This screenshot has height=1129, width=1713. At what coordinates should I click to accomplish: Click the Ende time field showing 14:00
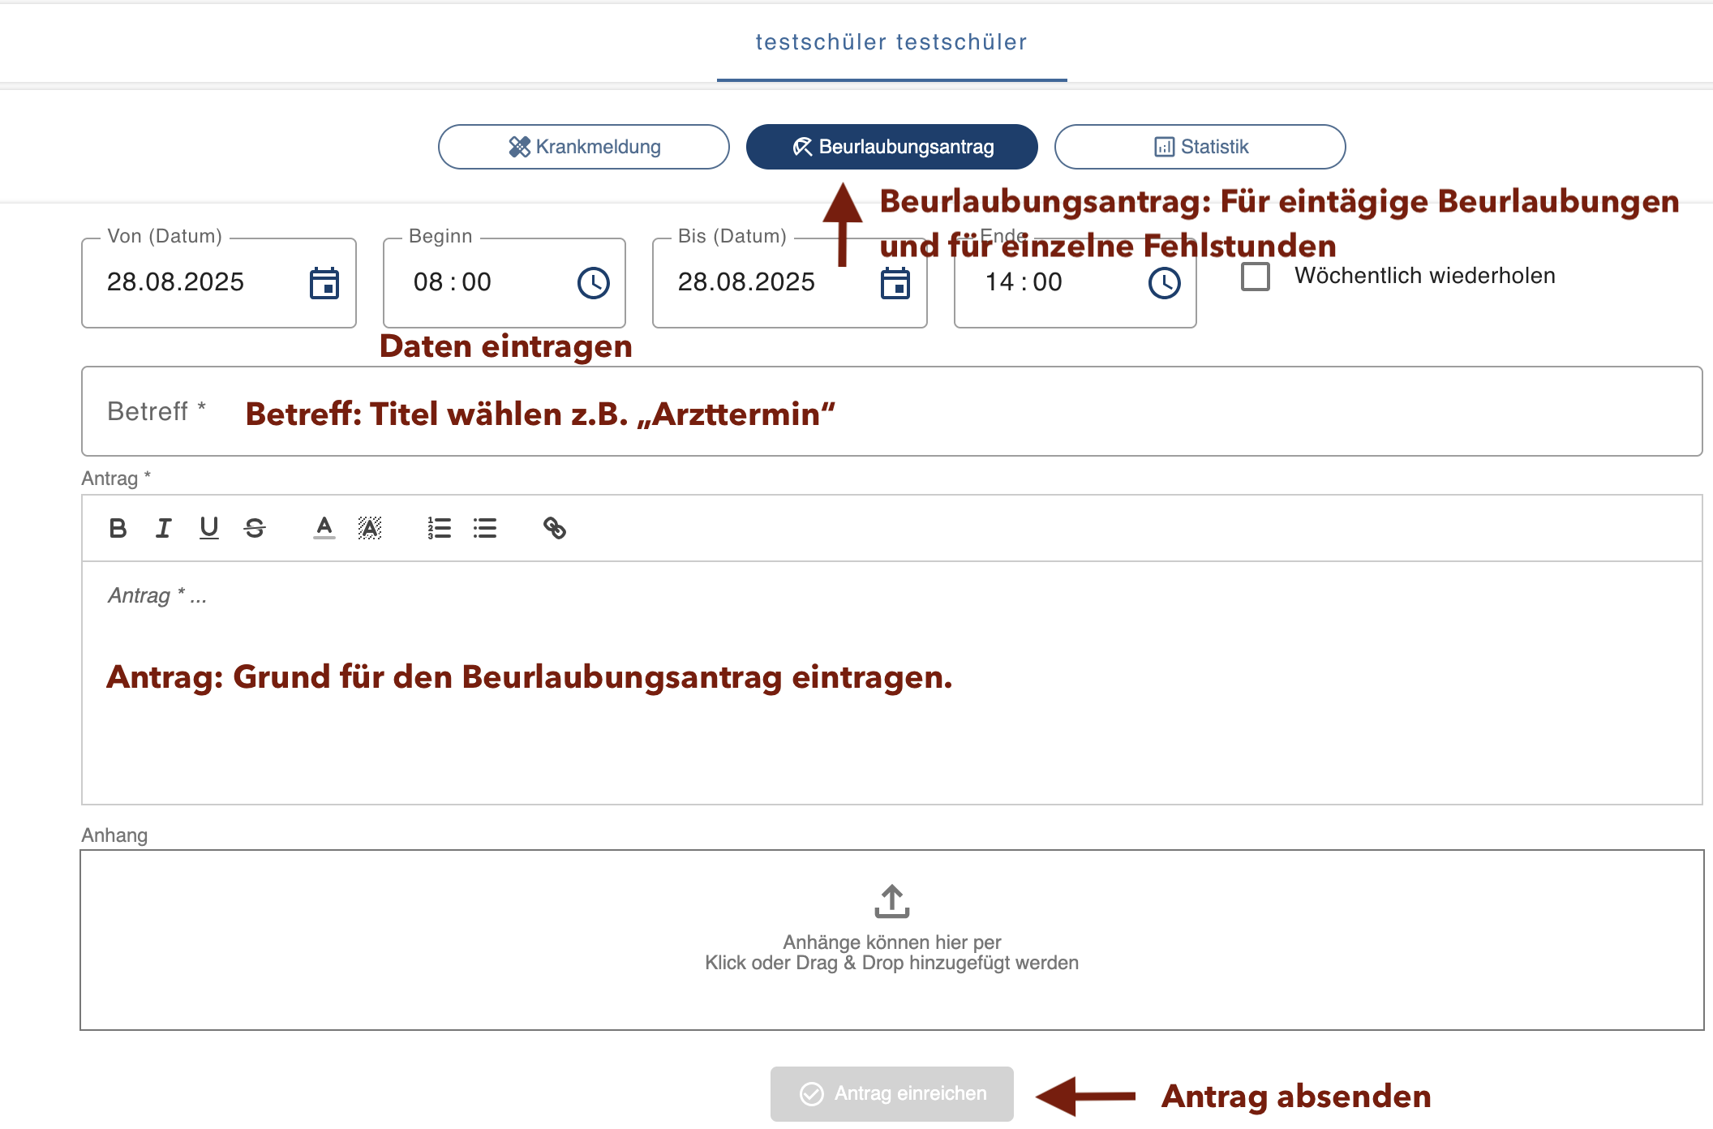coord(1075,283)
